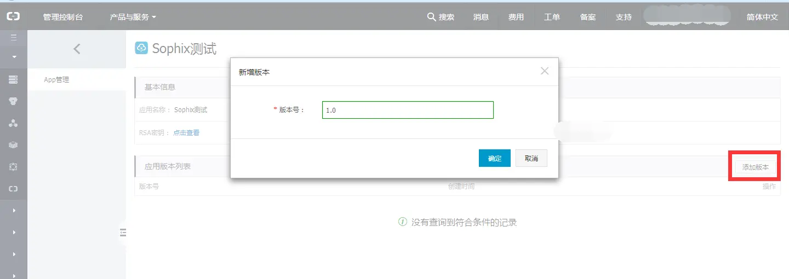Open the gear-shaped icon in the sidebar
The image size is (789, 279).
[x=14, y=167]
